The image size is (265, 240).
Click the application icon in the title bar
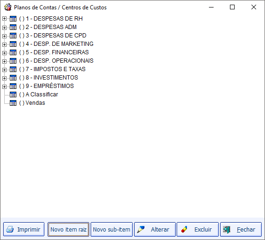[8, 7]
